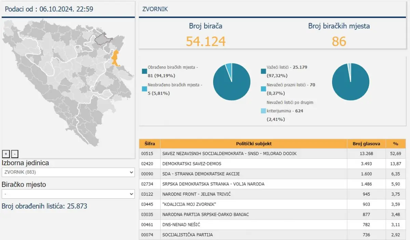Click the polling station count 86
Screen dimensions: 410x240
pyautogui.click(x=339, y=41)
